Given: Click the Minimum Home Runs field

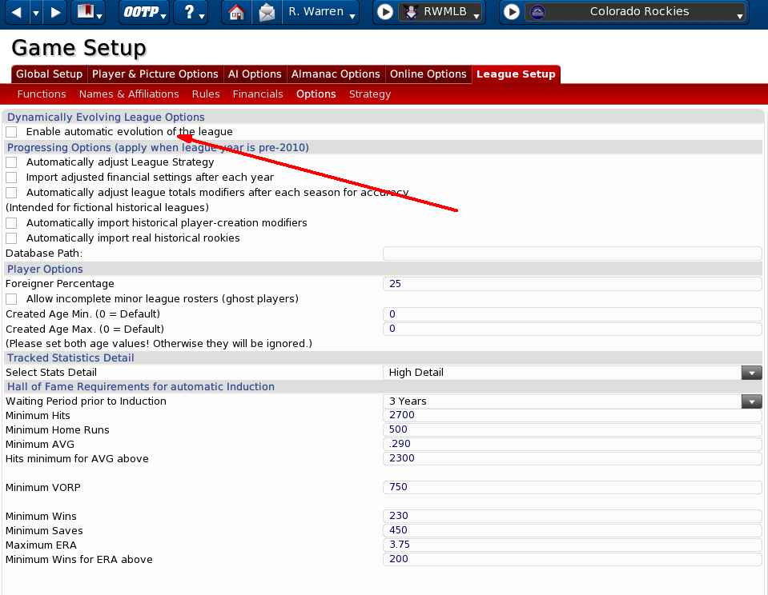Looking at the screenshot, I should pyautogui.click(x=572, y=430).
